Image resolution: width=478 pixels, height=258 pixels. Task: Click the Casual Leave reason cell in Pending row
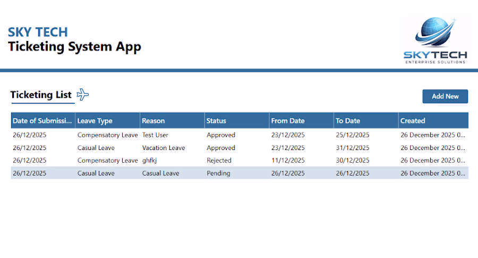160,173
